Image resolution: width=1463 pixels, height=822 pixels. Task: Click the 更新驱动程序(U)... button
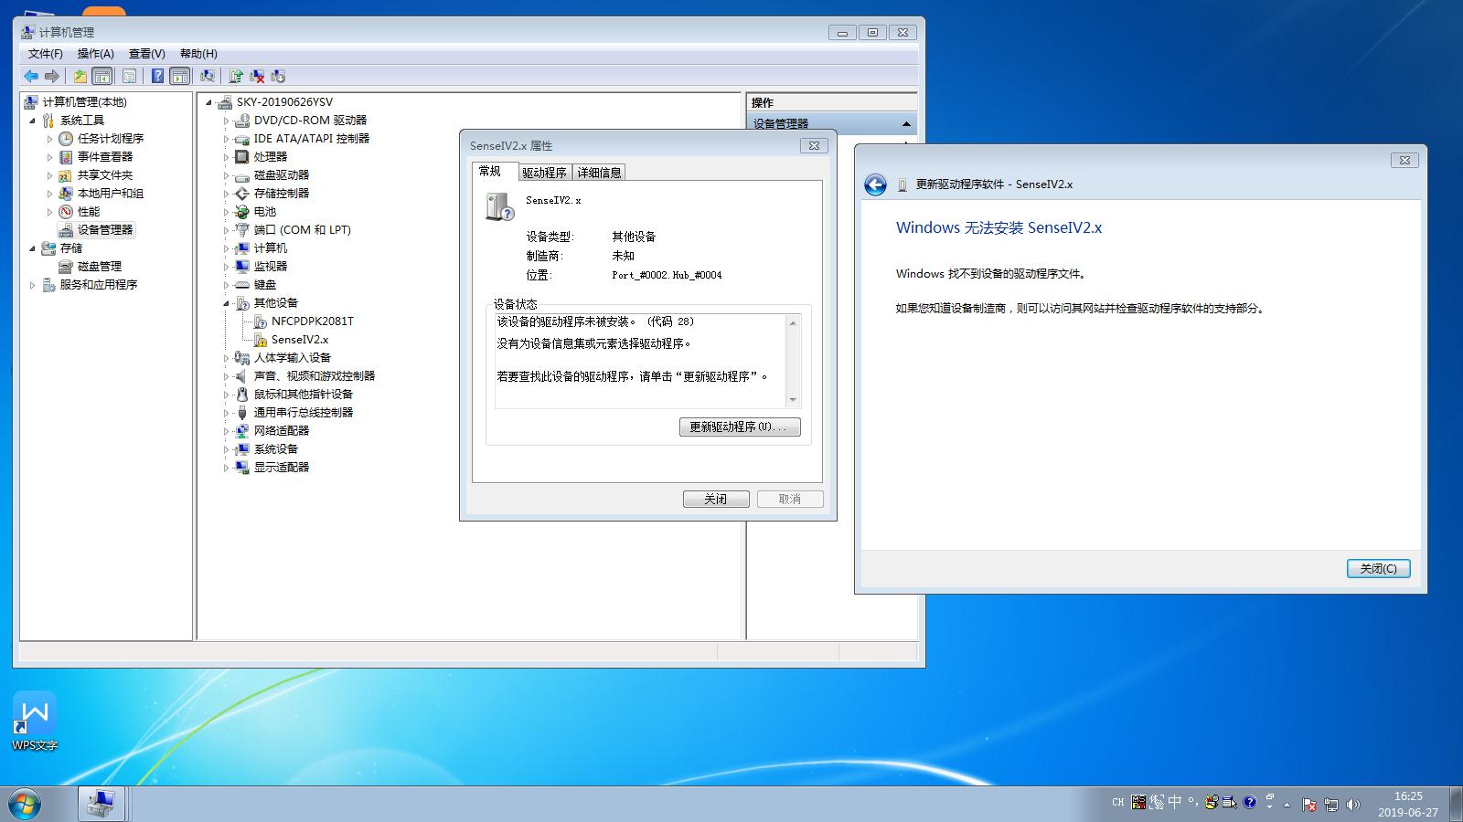(740, 427)
